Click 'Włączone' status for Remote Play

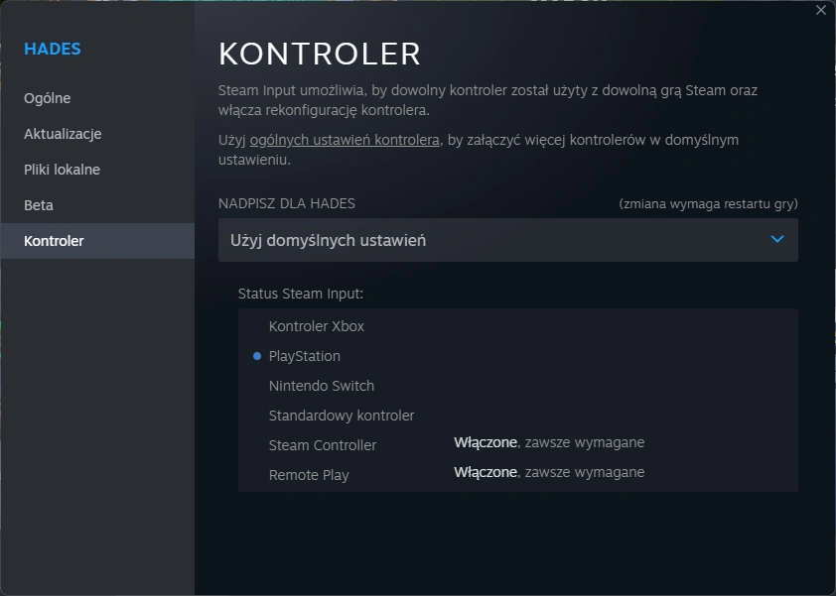tap(486, 472)
